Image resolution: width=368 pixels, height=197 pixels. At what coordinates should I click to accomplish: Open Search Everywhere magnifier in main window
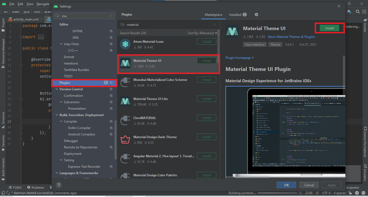[x=358, y=12]
